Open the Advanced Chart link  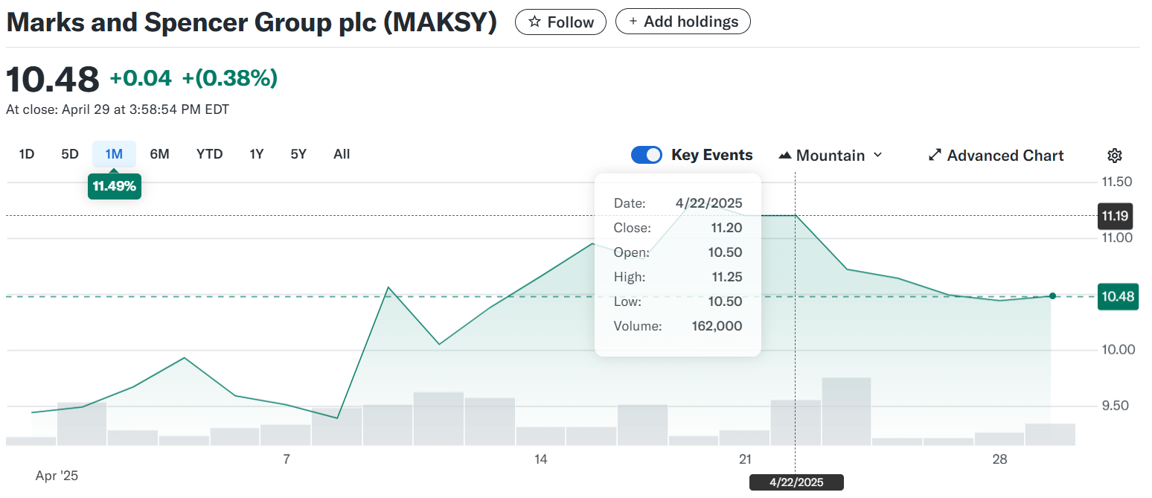(1005, 156)
